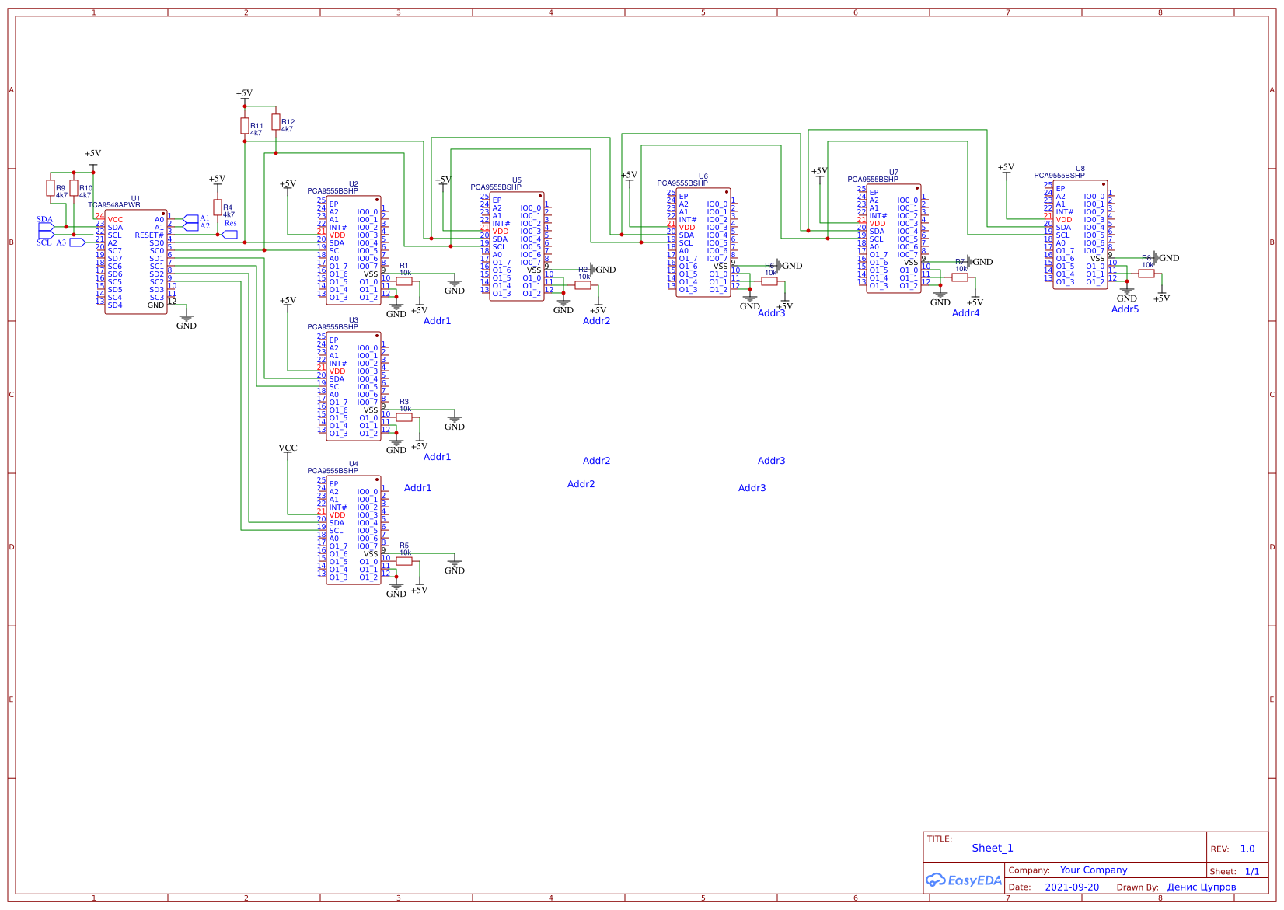
Task: Select the U1 TCA9548APWR multiplexer symbol
Action: tap(136, 260)
